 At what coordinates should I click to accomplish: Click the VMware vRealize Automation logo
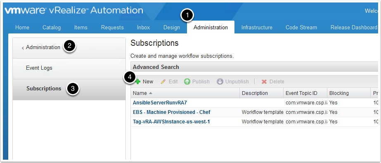(x=73, y=10)
